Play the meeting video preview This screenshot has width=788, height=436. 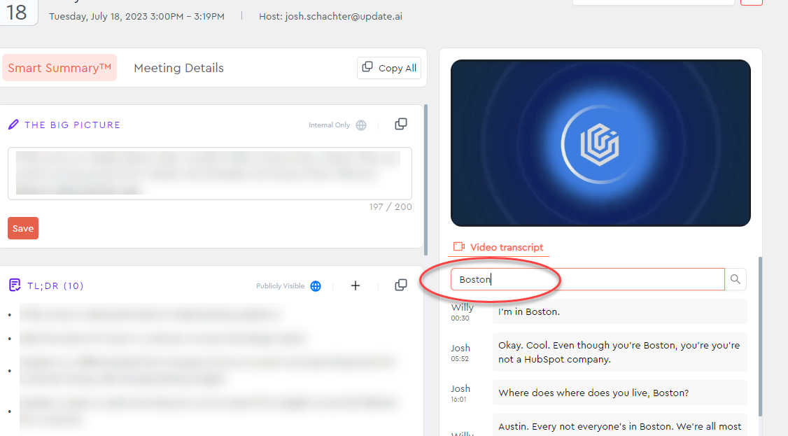tap(600, 143)
